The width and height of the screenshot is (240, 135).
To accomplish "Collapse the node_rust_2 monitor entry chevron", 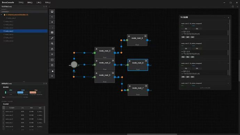I will tap(228, 24).
